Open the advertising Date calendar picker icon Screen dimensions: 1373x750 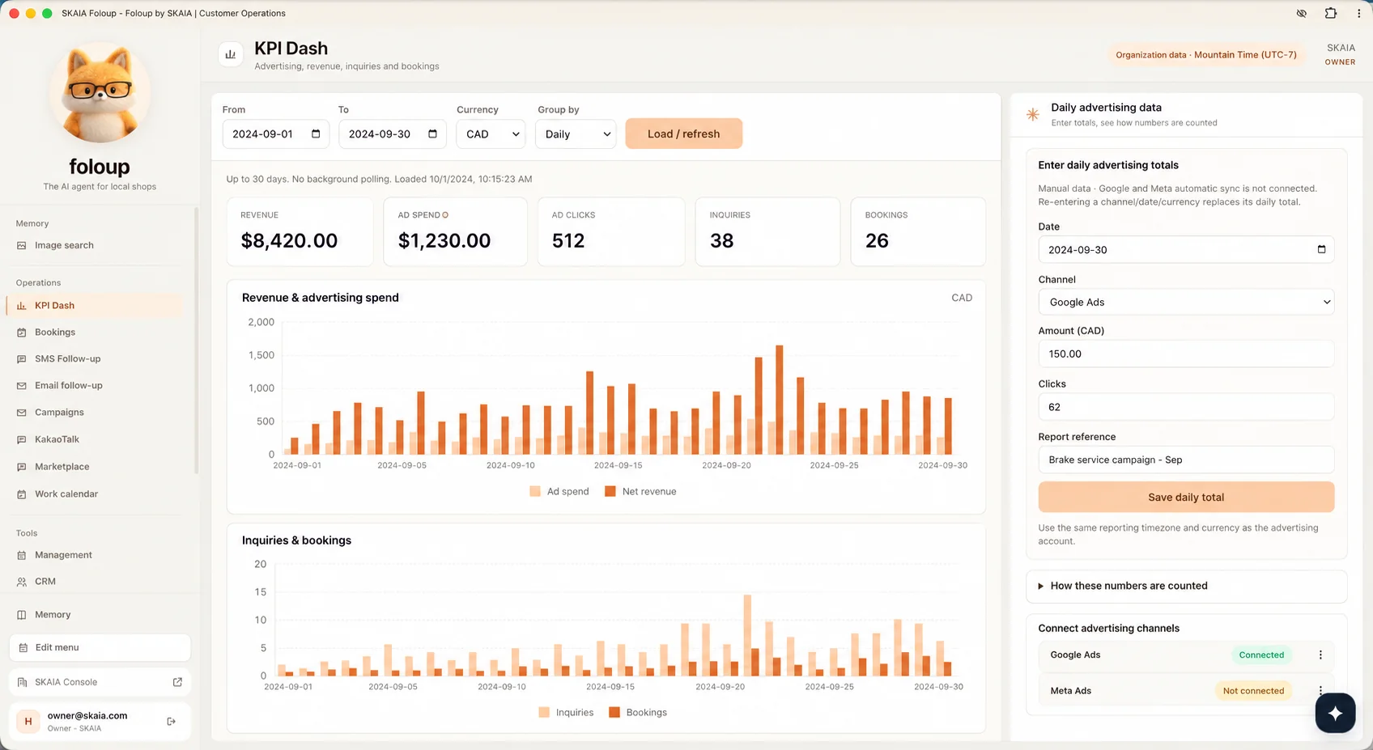pyautogui.click(x=1321, y=250)
